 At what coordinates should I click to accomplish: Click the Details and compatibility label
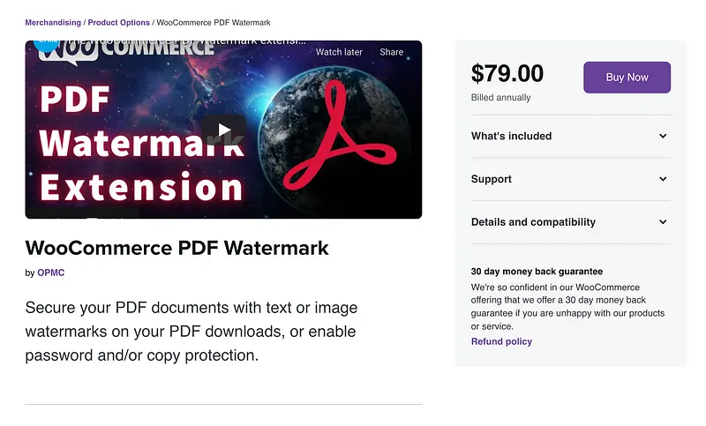pos(533,222)
